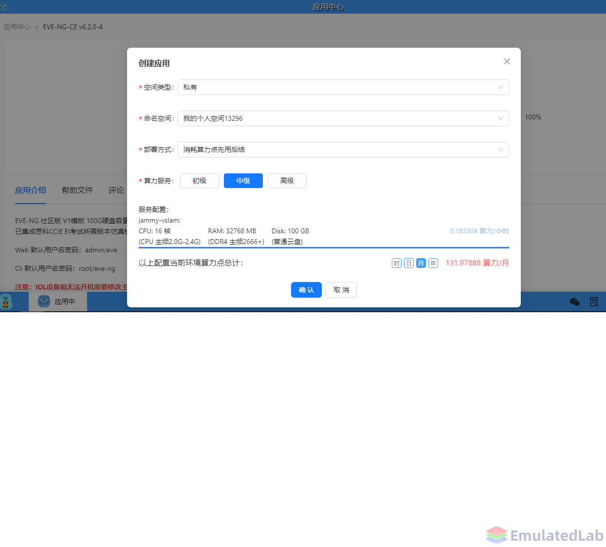
Task: Click the Web 默认用户名密码 admin/eve line
Action: pyautogui.click(x=66, y=250)
